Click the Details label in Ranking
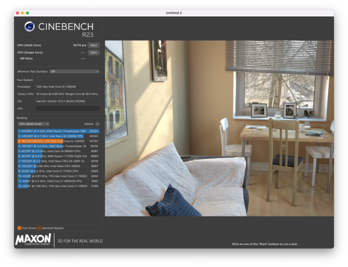This screenshot has width=348, height=267. [89, 124]
